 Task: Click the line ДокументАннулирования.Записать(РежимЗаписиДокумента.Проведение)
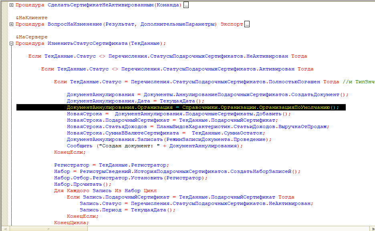click(169, 139)
